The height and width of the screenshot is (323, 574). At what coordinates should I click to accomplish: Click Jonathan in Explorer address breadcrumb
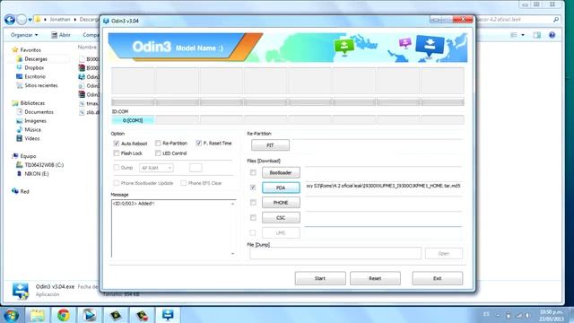tap(60, 20)
